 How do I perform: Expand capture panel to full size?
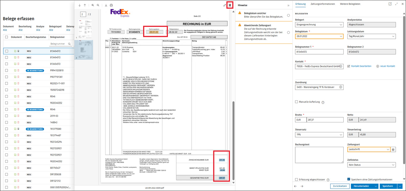[x=397, y=4]
